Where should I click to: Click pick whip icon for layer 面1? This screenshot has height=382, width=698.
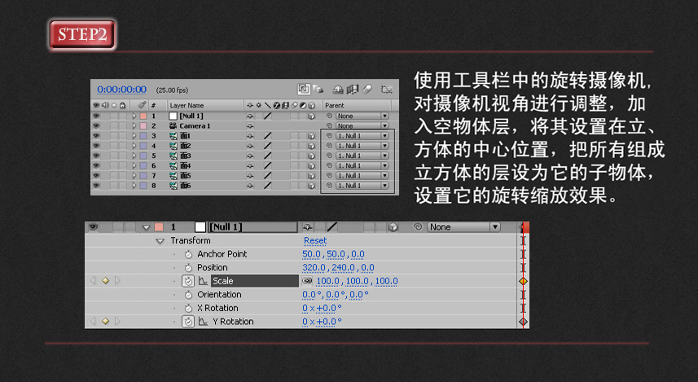[329, 136]
